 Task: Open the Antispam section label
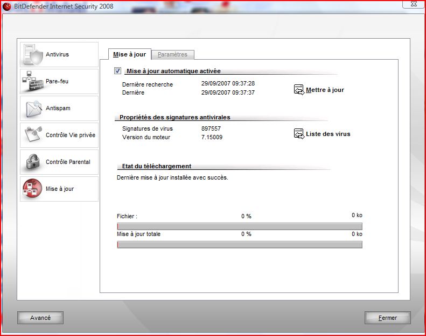point(58,108)
